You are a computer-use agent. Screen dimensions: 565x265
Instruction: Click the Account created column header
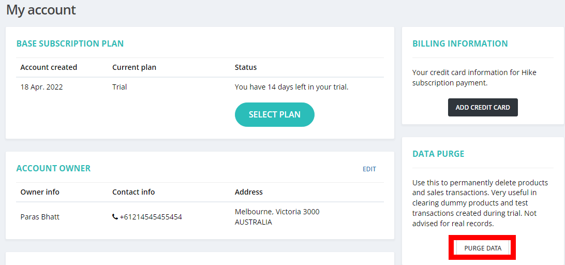[x=49, y=67]
